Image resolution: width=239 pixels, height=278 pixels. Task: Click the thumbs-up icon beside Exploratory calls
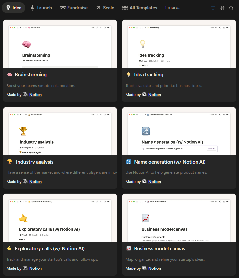(x=9, y=249)
